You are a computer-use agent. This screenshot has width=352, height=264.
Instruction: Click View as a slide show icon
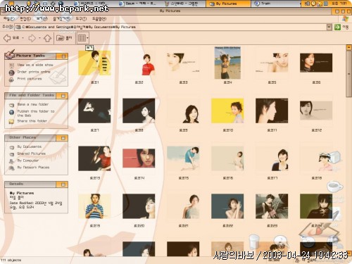tap(11, 65)
